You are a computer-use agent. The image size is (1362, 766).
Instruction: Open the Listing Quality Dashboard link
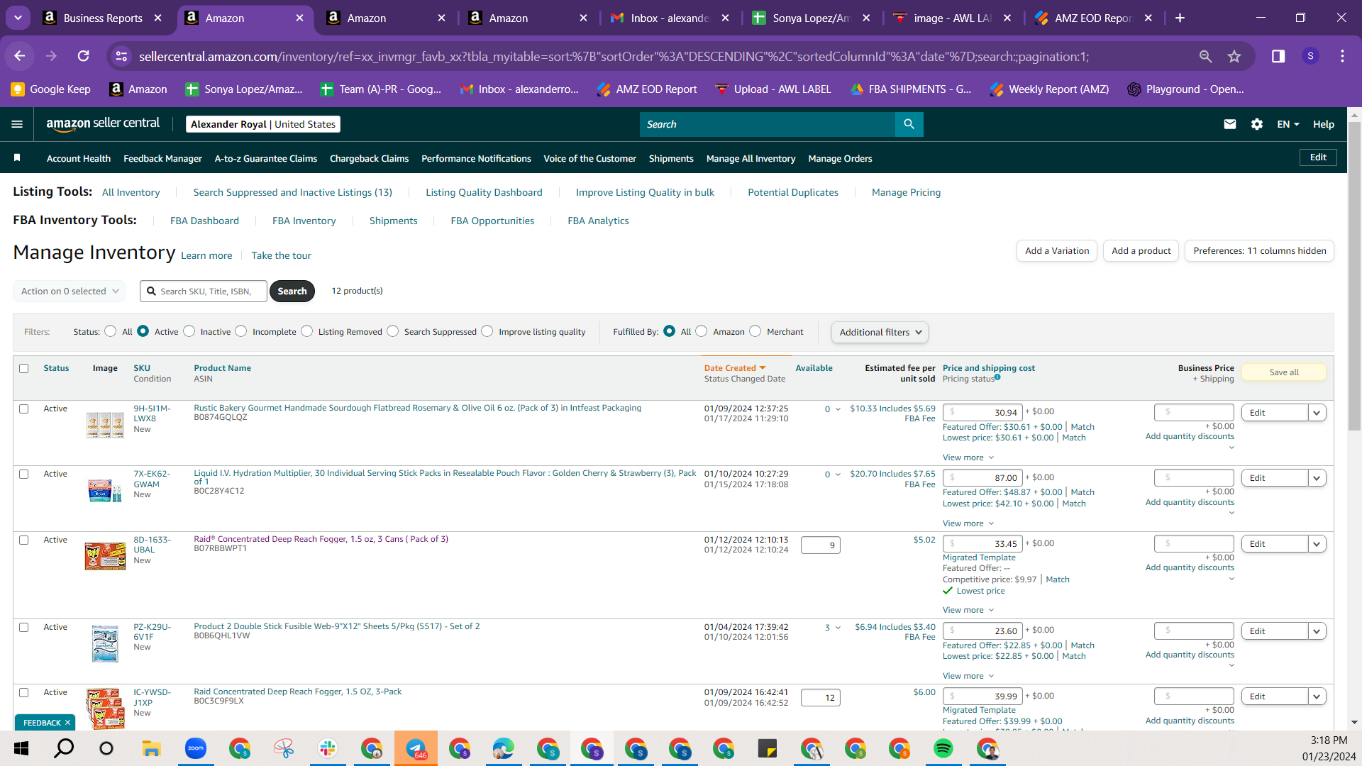tap(484, 192)
